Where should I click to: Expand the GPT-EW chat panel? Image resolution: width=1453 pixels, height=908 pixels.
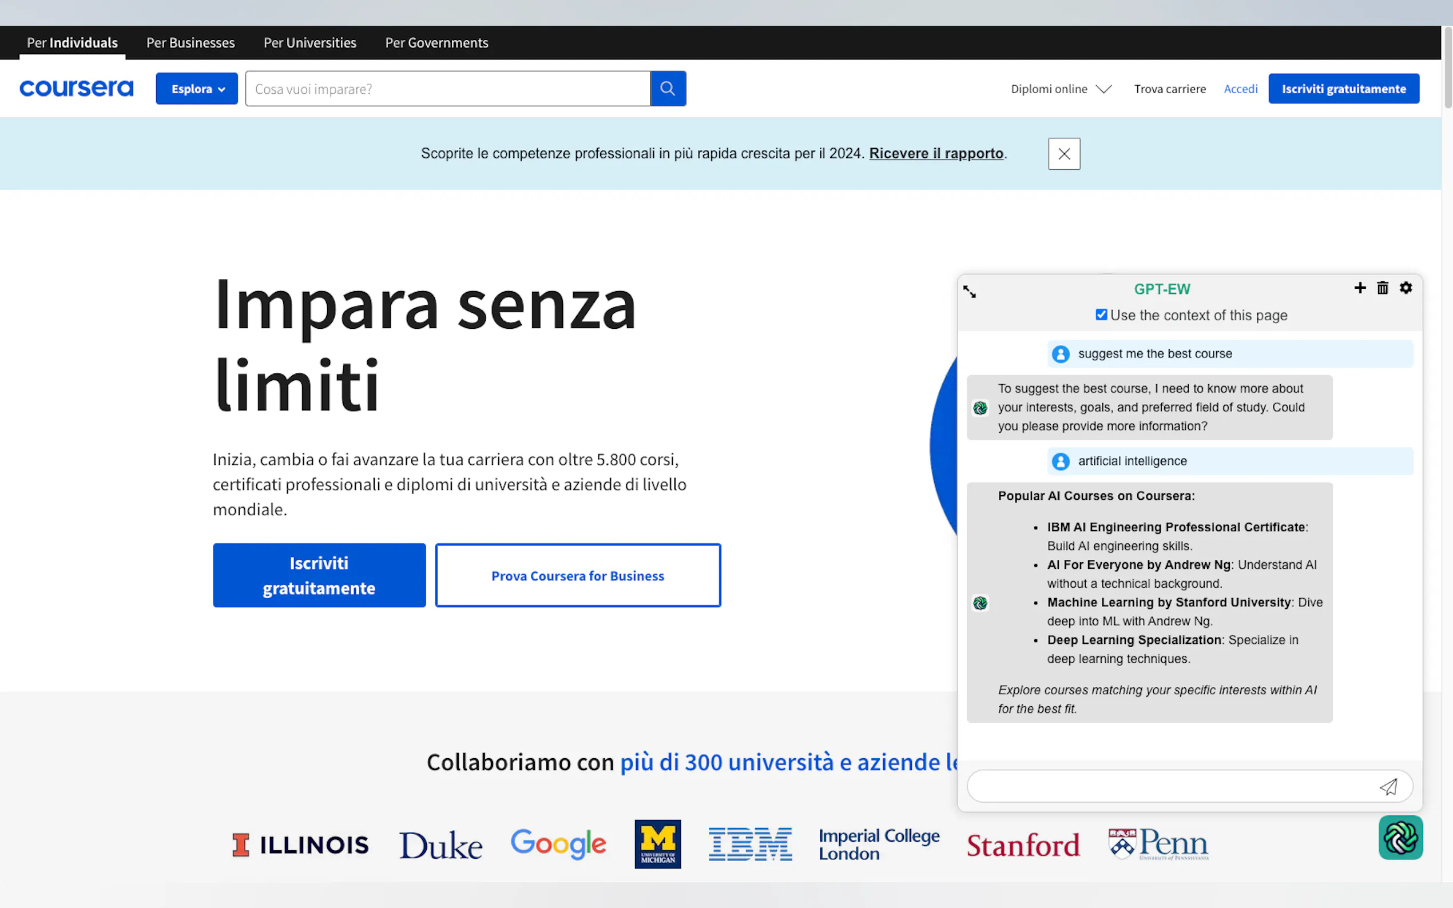click(x=970, y=292)
